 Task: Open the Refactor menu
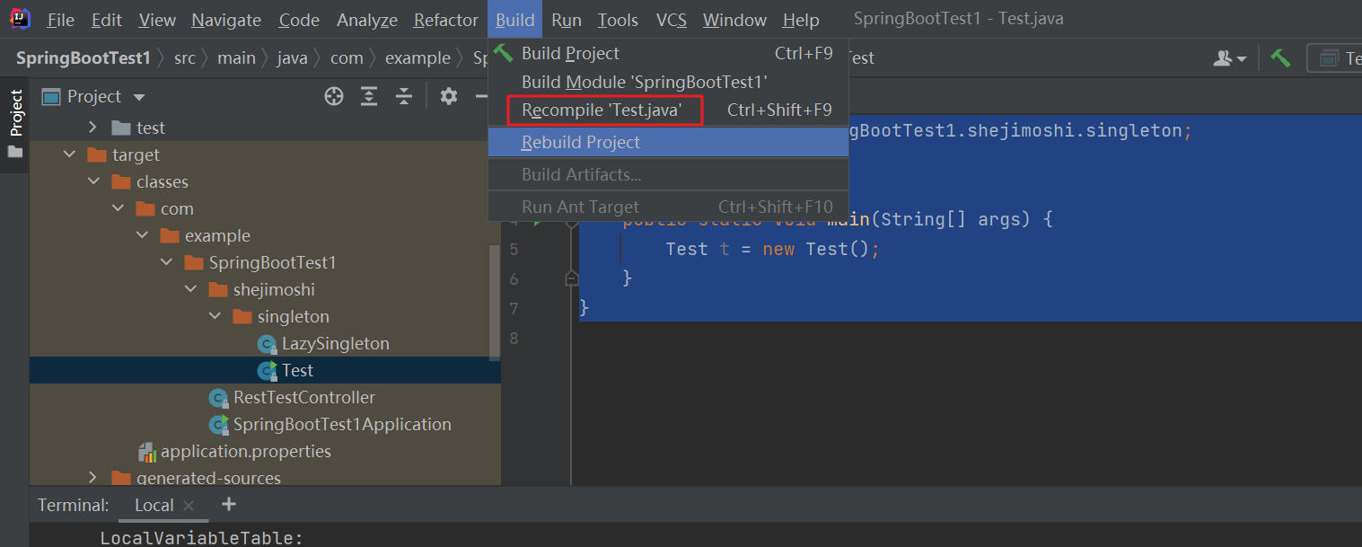(x=445, y=20)
